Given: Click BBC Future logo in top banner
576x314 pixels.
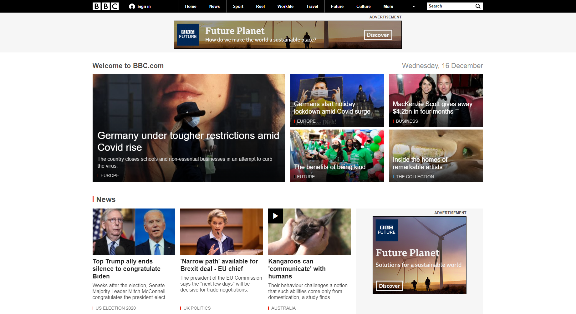Looking at the screenshot, I should click(x=188, y=35).
